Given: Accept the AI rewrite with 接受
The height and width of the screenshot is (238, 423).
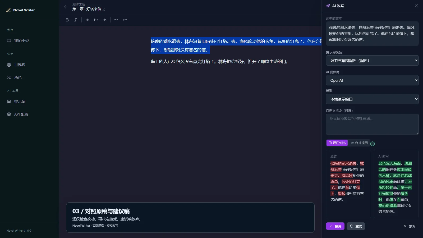Looking at the screenshot, I should [x=335, y=226].
